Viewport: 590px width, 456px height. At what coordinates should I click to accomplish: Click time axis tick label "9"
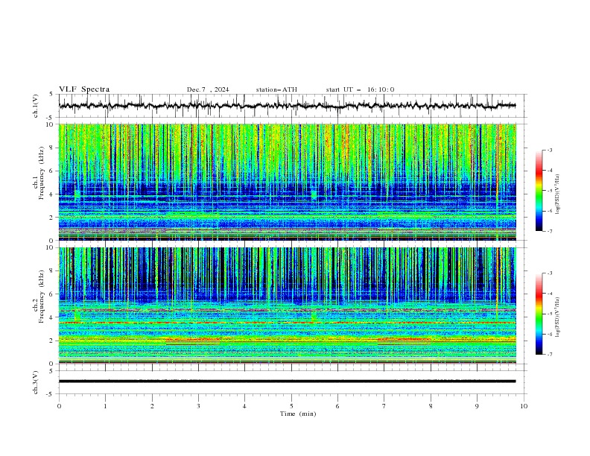(477, 406)
